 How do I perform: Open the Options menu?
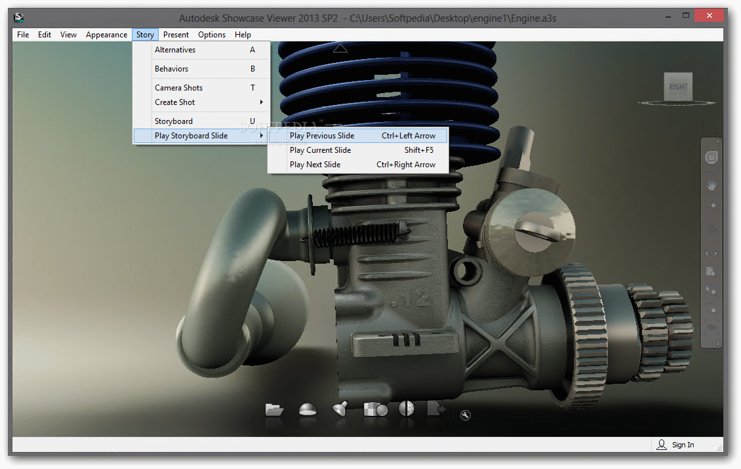212,35
